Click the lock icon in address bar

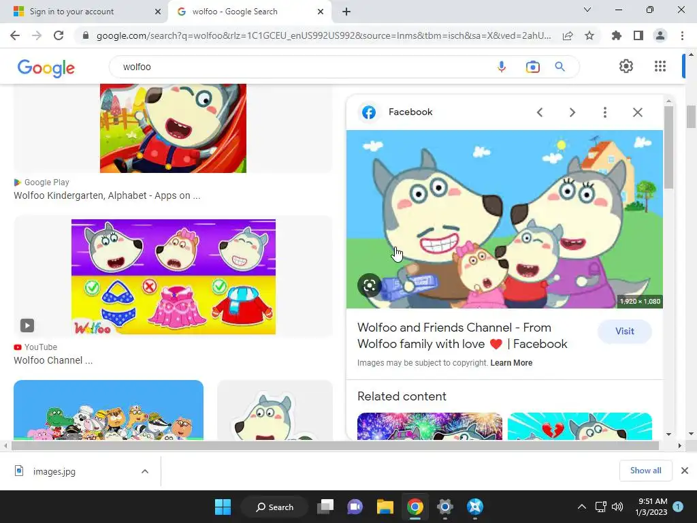tap(86, 35)
